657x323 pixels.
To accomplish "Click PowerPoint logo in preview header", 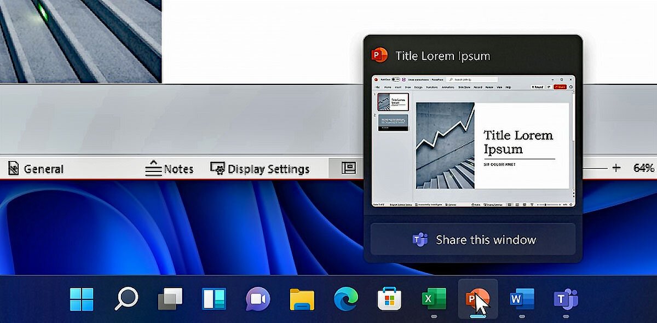I will [x=379, y=55].
